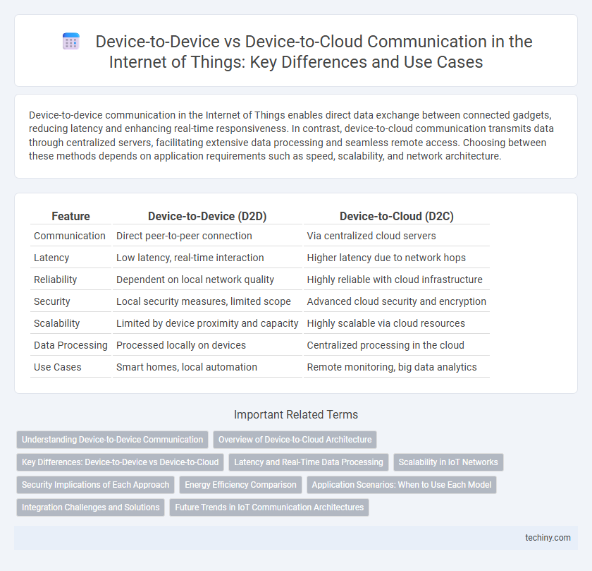Screen dimensions: 592x571
Task: Click the article title heading
Action: (314, 52)
